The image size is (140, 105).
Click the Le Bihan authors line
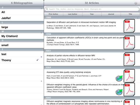(81, 26)
